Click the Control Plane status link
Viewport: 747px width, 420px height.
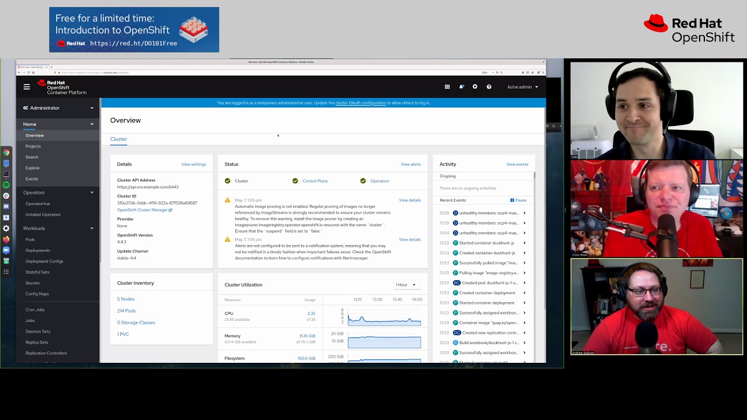pos(315,181)
